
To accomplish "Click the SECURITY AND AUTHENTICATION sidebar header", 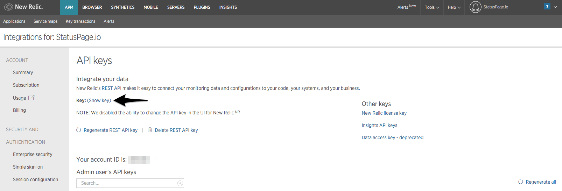I will tap(26, 136).
